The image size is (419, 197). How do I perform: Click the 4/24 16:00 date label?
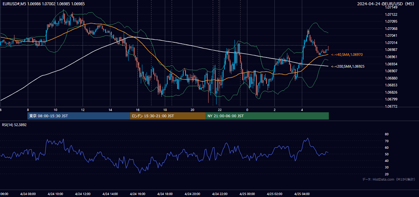(137, 194)
